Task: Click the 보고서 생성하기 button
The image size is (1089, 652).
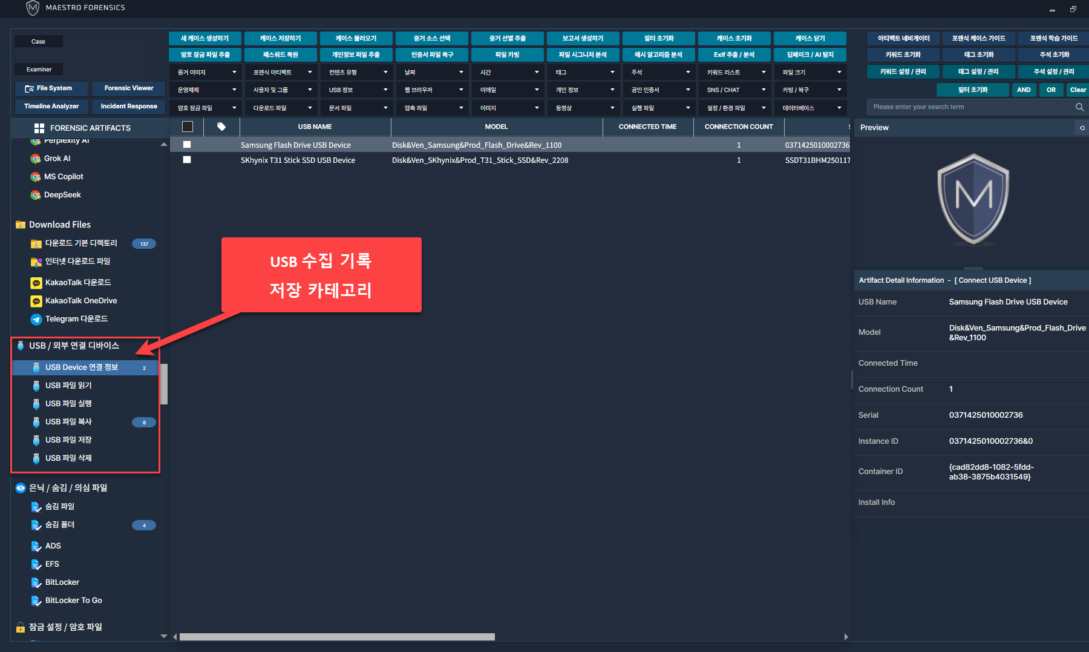Action: pyautogui.click(x=583, y=38)
